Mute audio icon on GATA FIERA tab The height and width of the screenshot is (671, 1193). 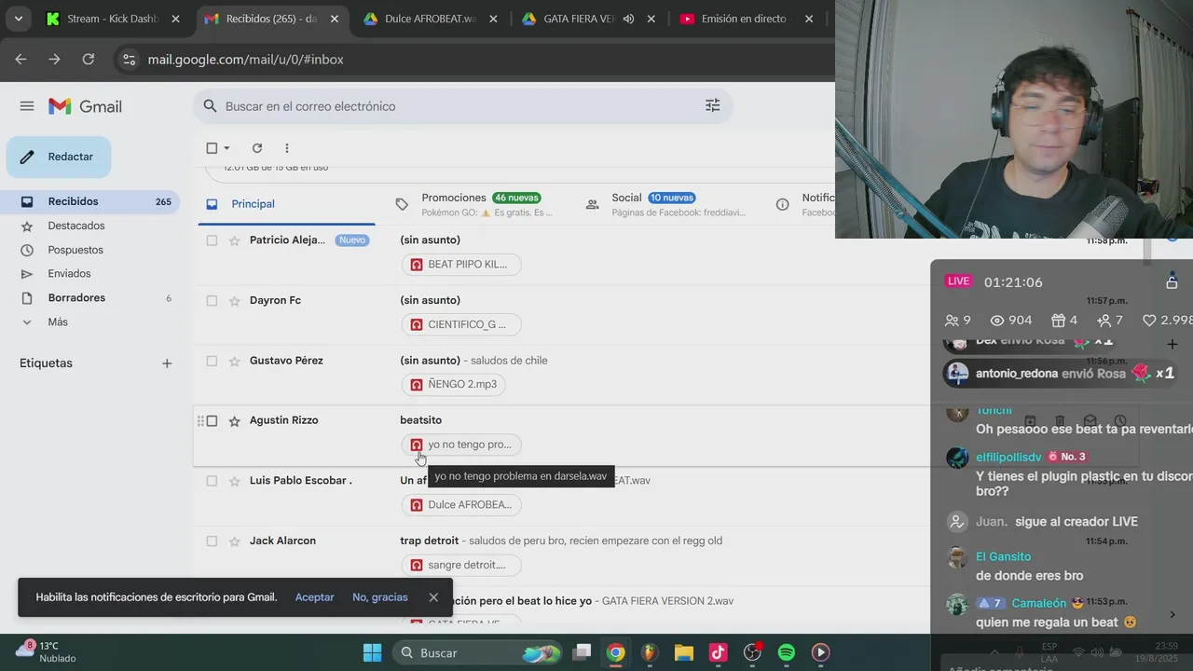629,19
